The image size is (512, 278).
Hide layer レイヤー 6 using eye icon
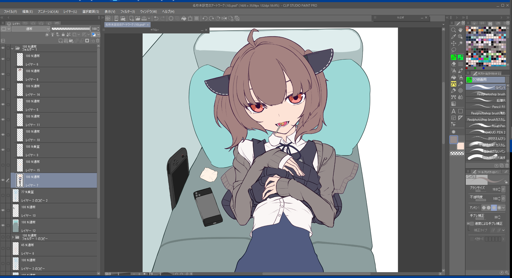click(3, 59)
